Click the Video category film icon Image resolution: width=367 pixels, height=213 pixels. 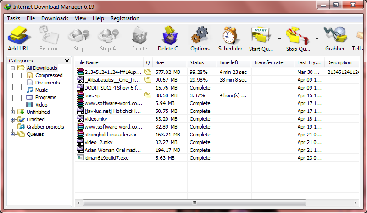[x=30, y=105]
